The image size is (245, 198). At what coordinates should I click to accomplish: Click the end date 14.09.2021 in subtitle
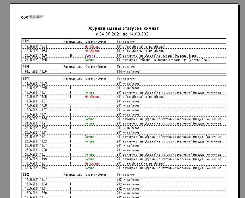click(x=140, y=34)
